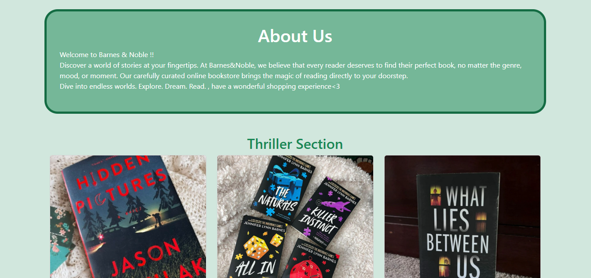The width and height of the screenshot is (591, 278).
Task: Select the What Lies Between Us book image
Action: pyautogui.click(x=463, y=217)
